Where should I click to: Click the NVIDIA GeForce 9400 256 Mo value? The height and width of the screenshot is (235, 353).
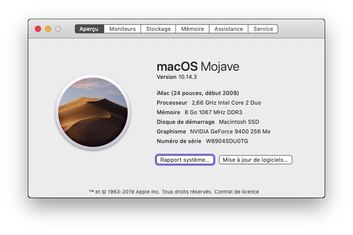click(230, 131)
